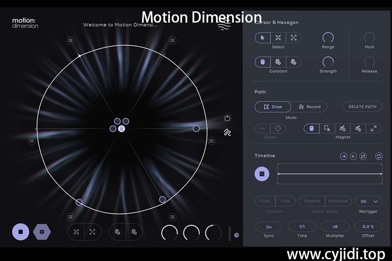Set Timeline direction to backward arrow
This screenshot has height=261, width=392.
[x=353, y=156]
